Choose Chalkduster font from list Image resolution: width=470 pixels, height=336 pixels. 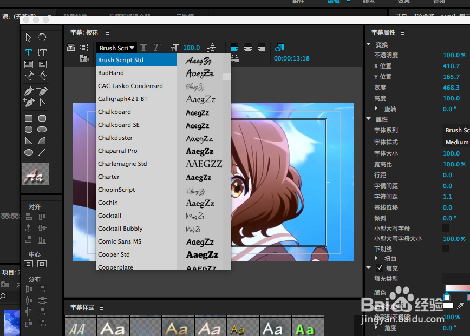tap(136, 138)
